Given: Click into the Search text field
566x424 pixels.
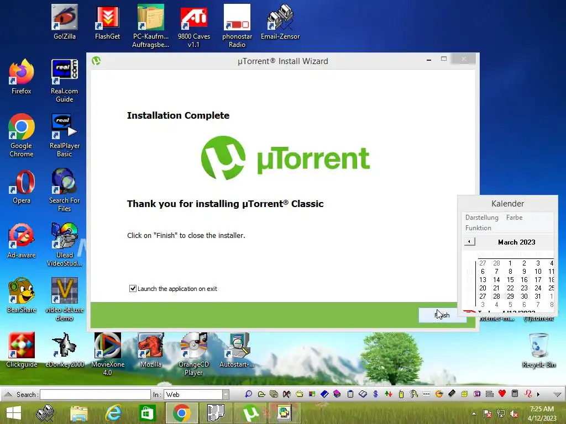Looking at the screenshot, I should tap(95, 394).
